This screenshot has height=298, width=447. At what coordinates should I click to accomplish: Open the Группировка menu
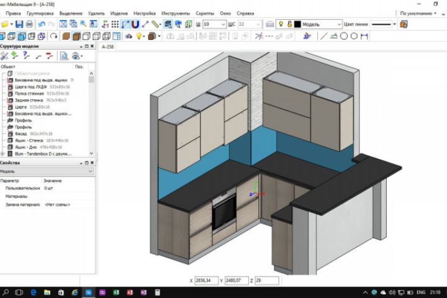[x=40, y=14]
